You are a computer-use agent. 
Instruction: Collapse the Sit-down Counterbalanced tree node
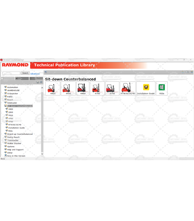click(x=5, y=106)
